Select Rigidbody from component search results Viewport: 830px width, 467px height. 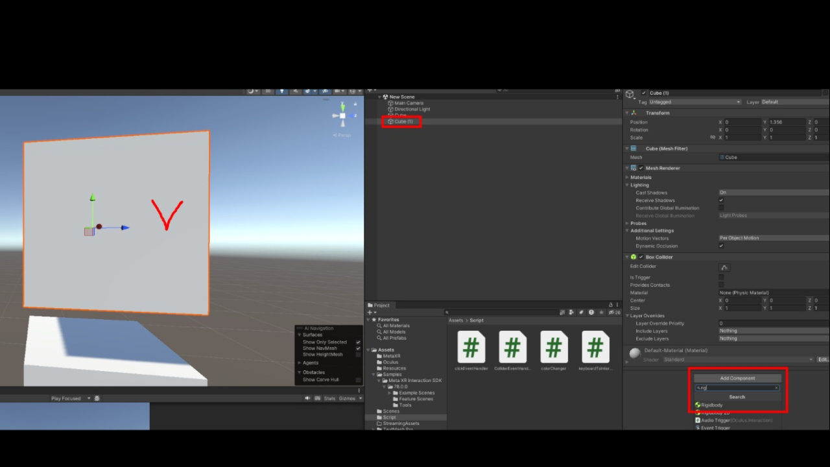pyautogui.click(x=711, y=405)
